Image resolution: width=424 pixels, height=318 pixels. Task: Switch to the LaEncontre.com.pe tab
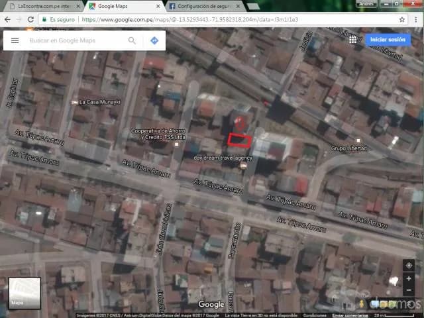[x=43, y=6]
